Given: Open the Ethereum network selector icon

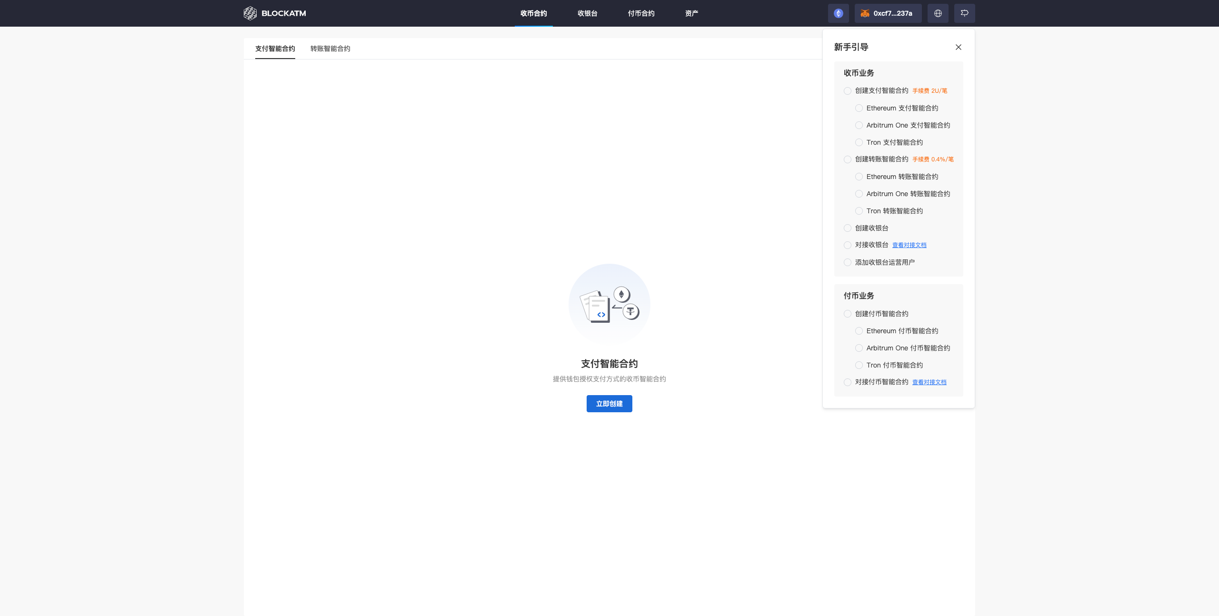Looking at the screenshot, I should [x=838, y=13].
